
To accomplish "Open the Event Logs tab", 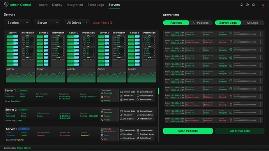I will pos(96,5).
